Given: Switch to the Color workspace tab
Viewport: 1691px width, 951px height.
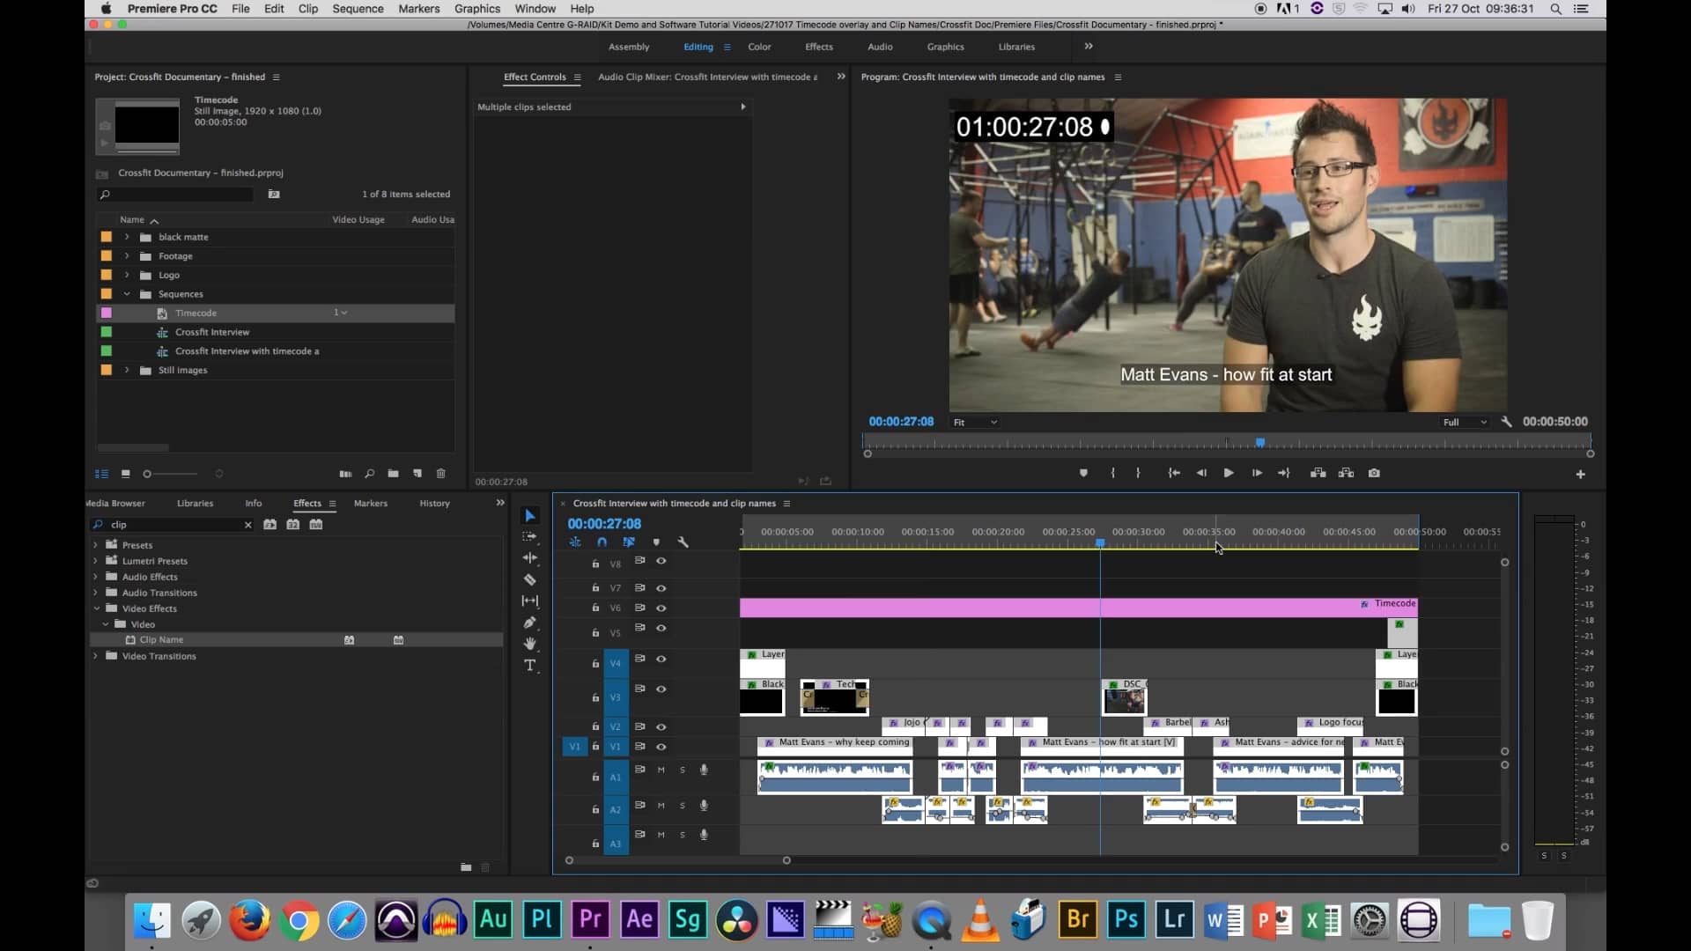Looking at the screenshot, I should [758, 47].
